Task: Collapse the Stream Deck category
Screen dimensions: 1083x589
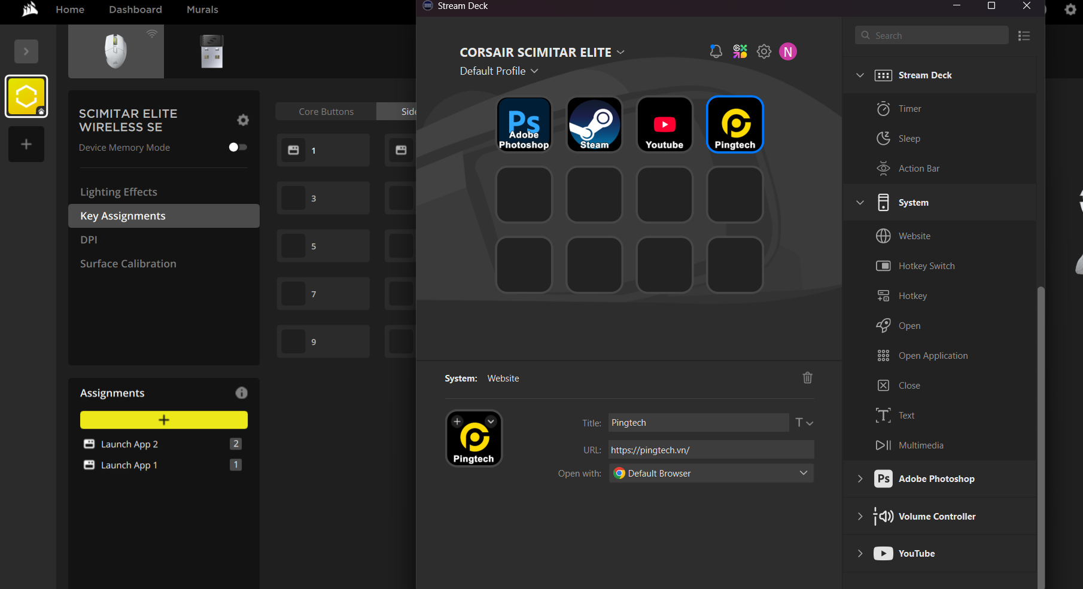Action: (x=860, y=75)
